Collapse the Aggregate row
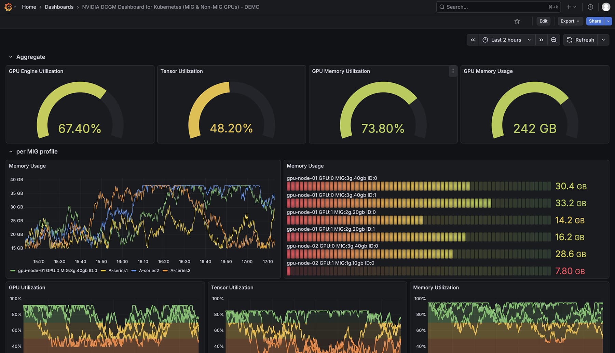 point(10,57)
